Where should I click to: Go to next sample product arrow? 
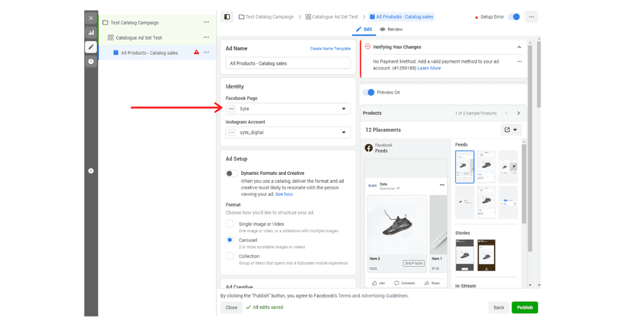tap(518, 113)
